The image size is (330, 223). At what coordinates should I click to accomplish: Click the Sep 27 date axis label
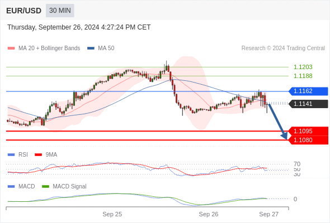coord(269,214)
